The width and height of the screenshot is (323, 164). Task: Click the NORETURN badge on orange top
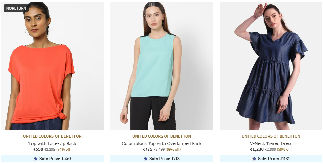16,8
